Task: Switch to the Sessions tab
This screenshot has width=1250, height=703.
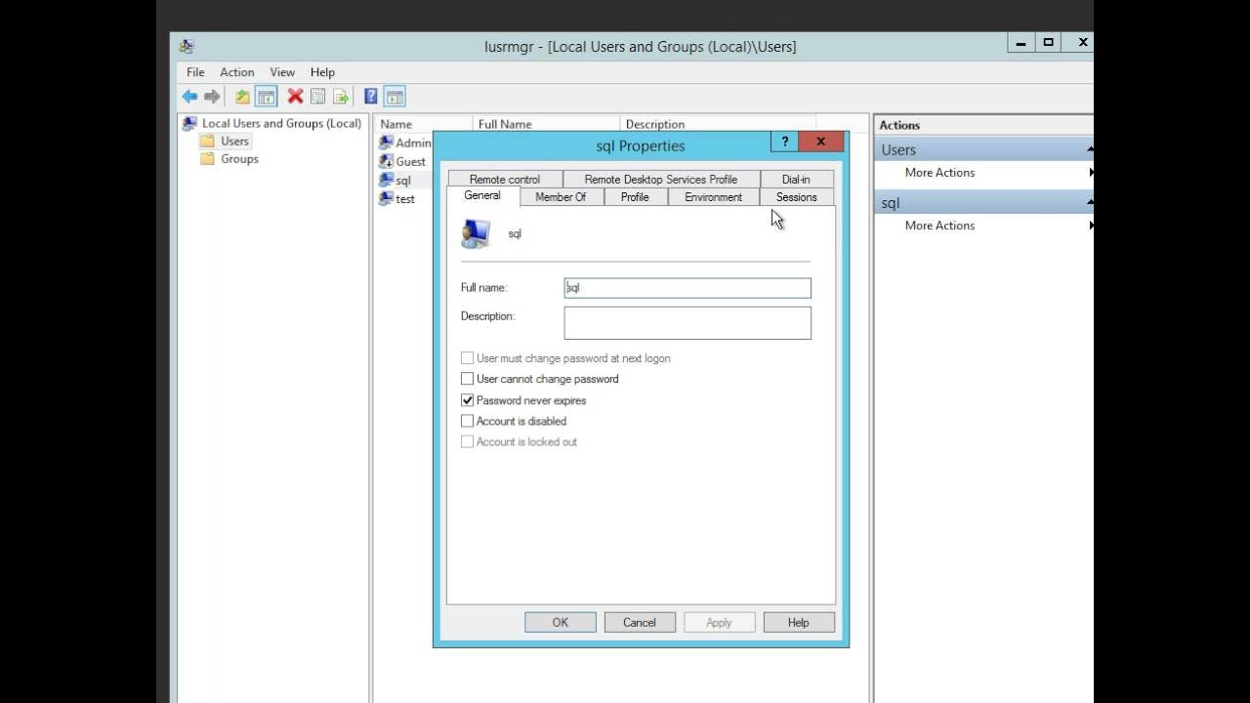Action: [x=796, y=197]
